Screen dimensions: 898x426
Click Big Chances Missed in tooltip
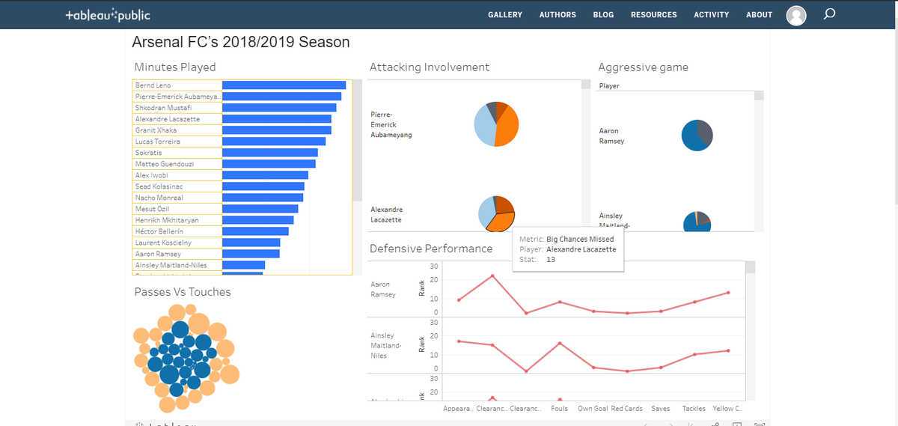click(580, 239)
